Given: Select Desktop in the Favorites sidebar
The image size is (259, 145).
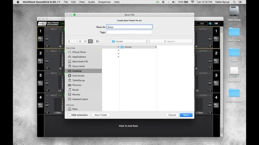Looking at the screenshot, I should coord(84,71).
